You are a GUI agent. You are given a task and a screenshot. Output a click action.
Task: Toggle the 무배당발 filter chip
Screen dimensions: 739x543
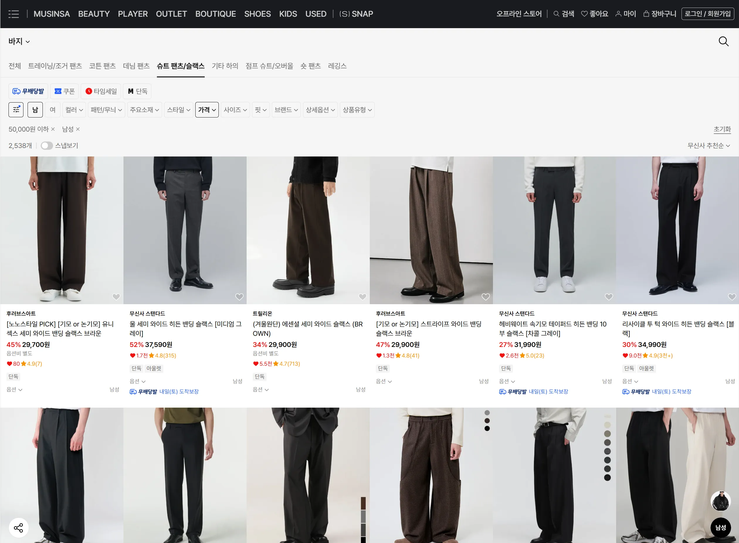pyautogui.click(x=28, y=91)
